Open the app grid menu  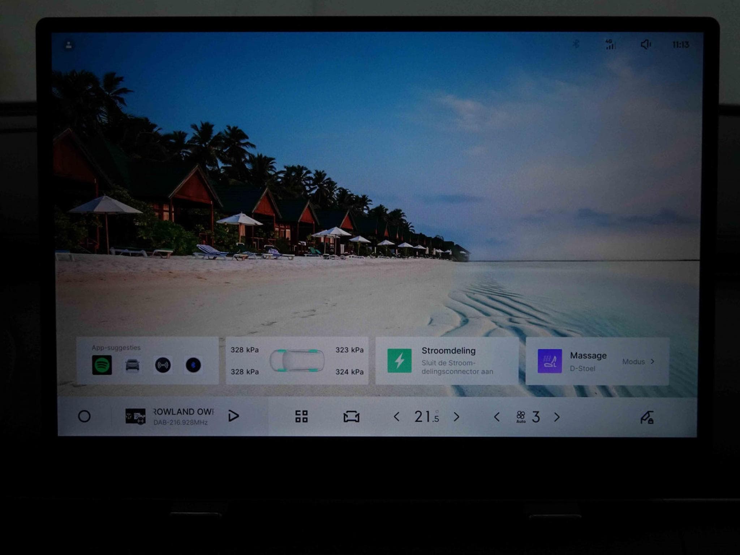301,416
